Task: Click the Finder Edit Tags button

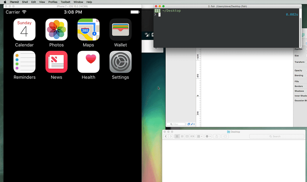Action: pyautogui.click(x=225, y=136)
